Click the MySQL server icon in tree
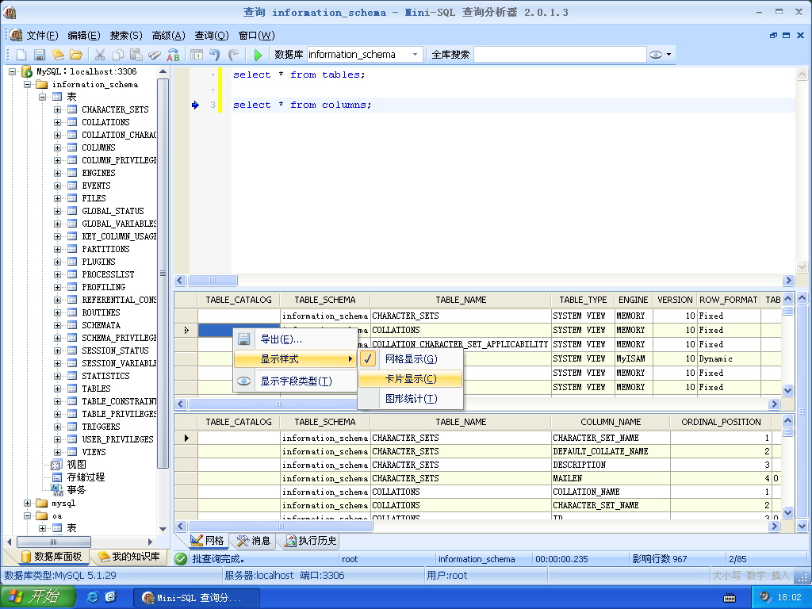Image resolution: width=812 pixels, height=609 pixels. click(x=27, y=71)
